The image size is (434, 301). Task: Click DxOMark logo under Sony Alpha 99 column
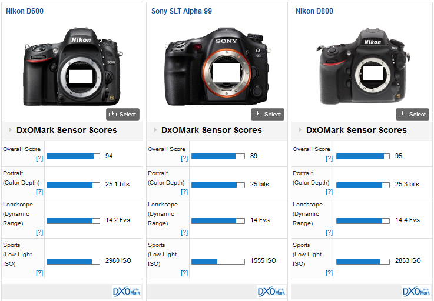(x=271, y=292)
